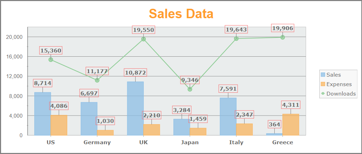Click the UK Downloads line marker
The height and width of the screenshot is (154, 362).
click(143, 39)
